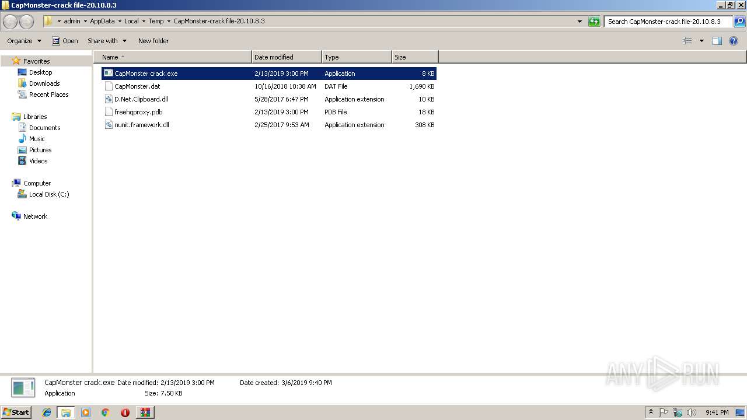This screenshot has width=747, height=420.
Task: Click the green Refresh button beside address bar
Action: [594, 22]
